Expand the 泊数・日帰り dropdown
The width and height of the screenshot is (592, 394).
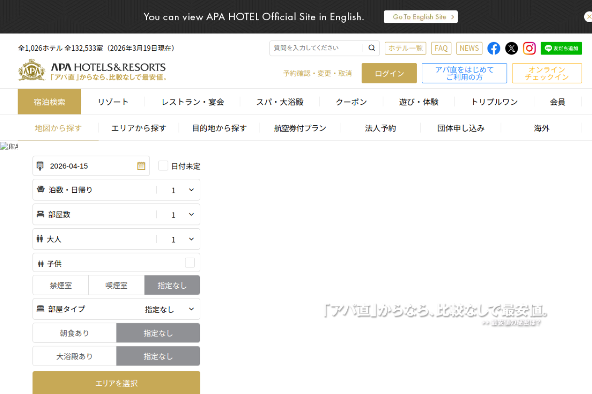[x=178, y=190]
